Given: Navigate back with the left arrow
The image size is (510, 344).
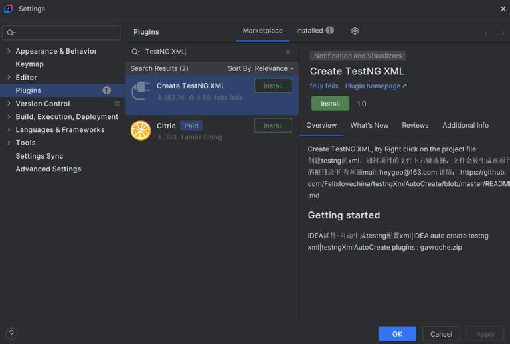Looking at the screenshot, I should [x=487, y=33].
